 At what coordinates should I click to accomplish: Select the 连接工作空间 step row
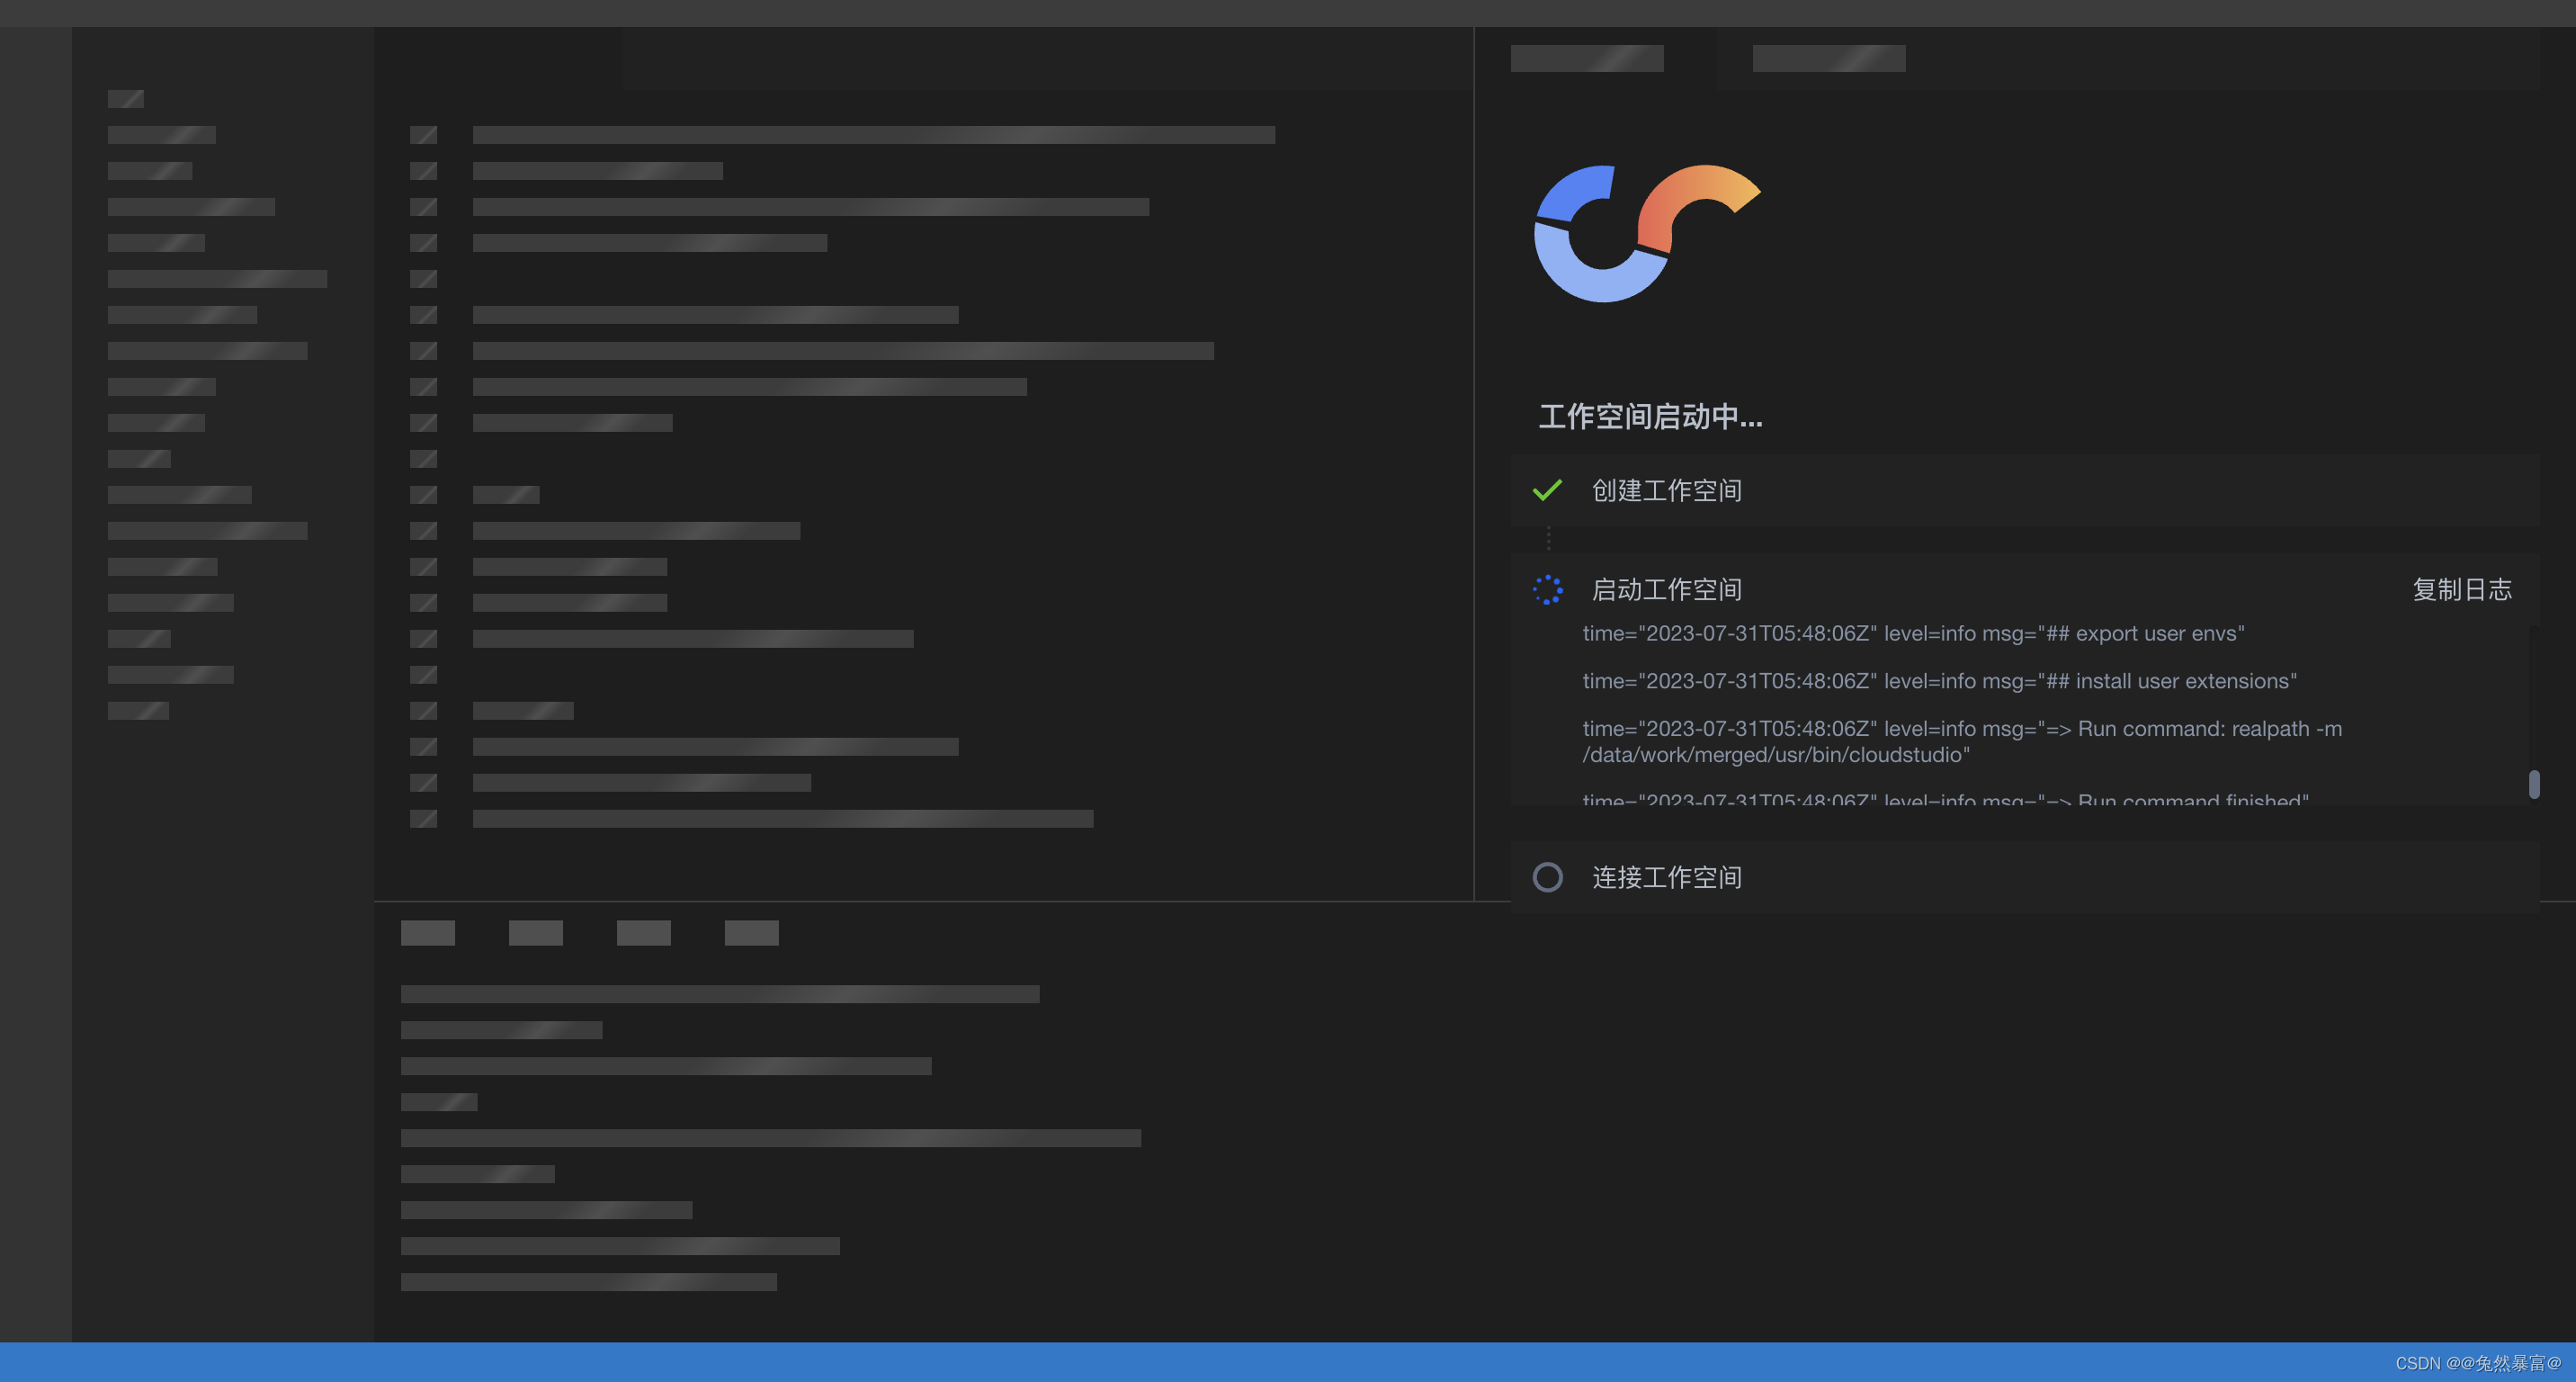[2025, 877]
